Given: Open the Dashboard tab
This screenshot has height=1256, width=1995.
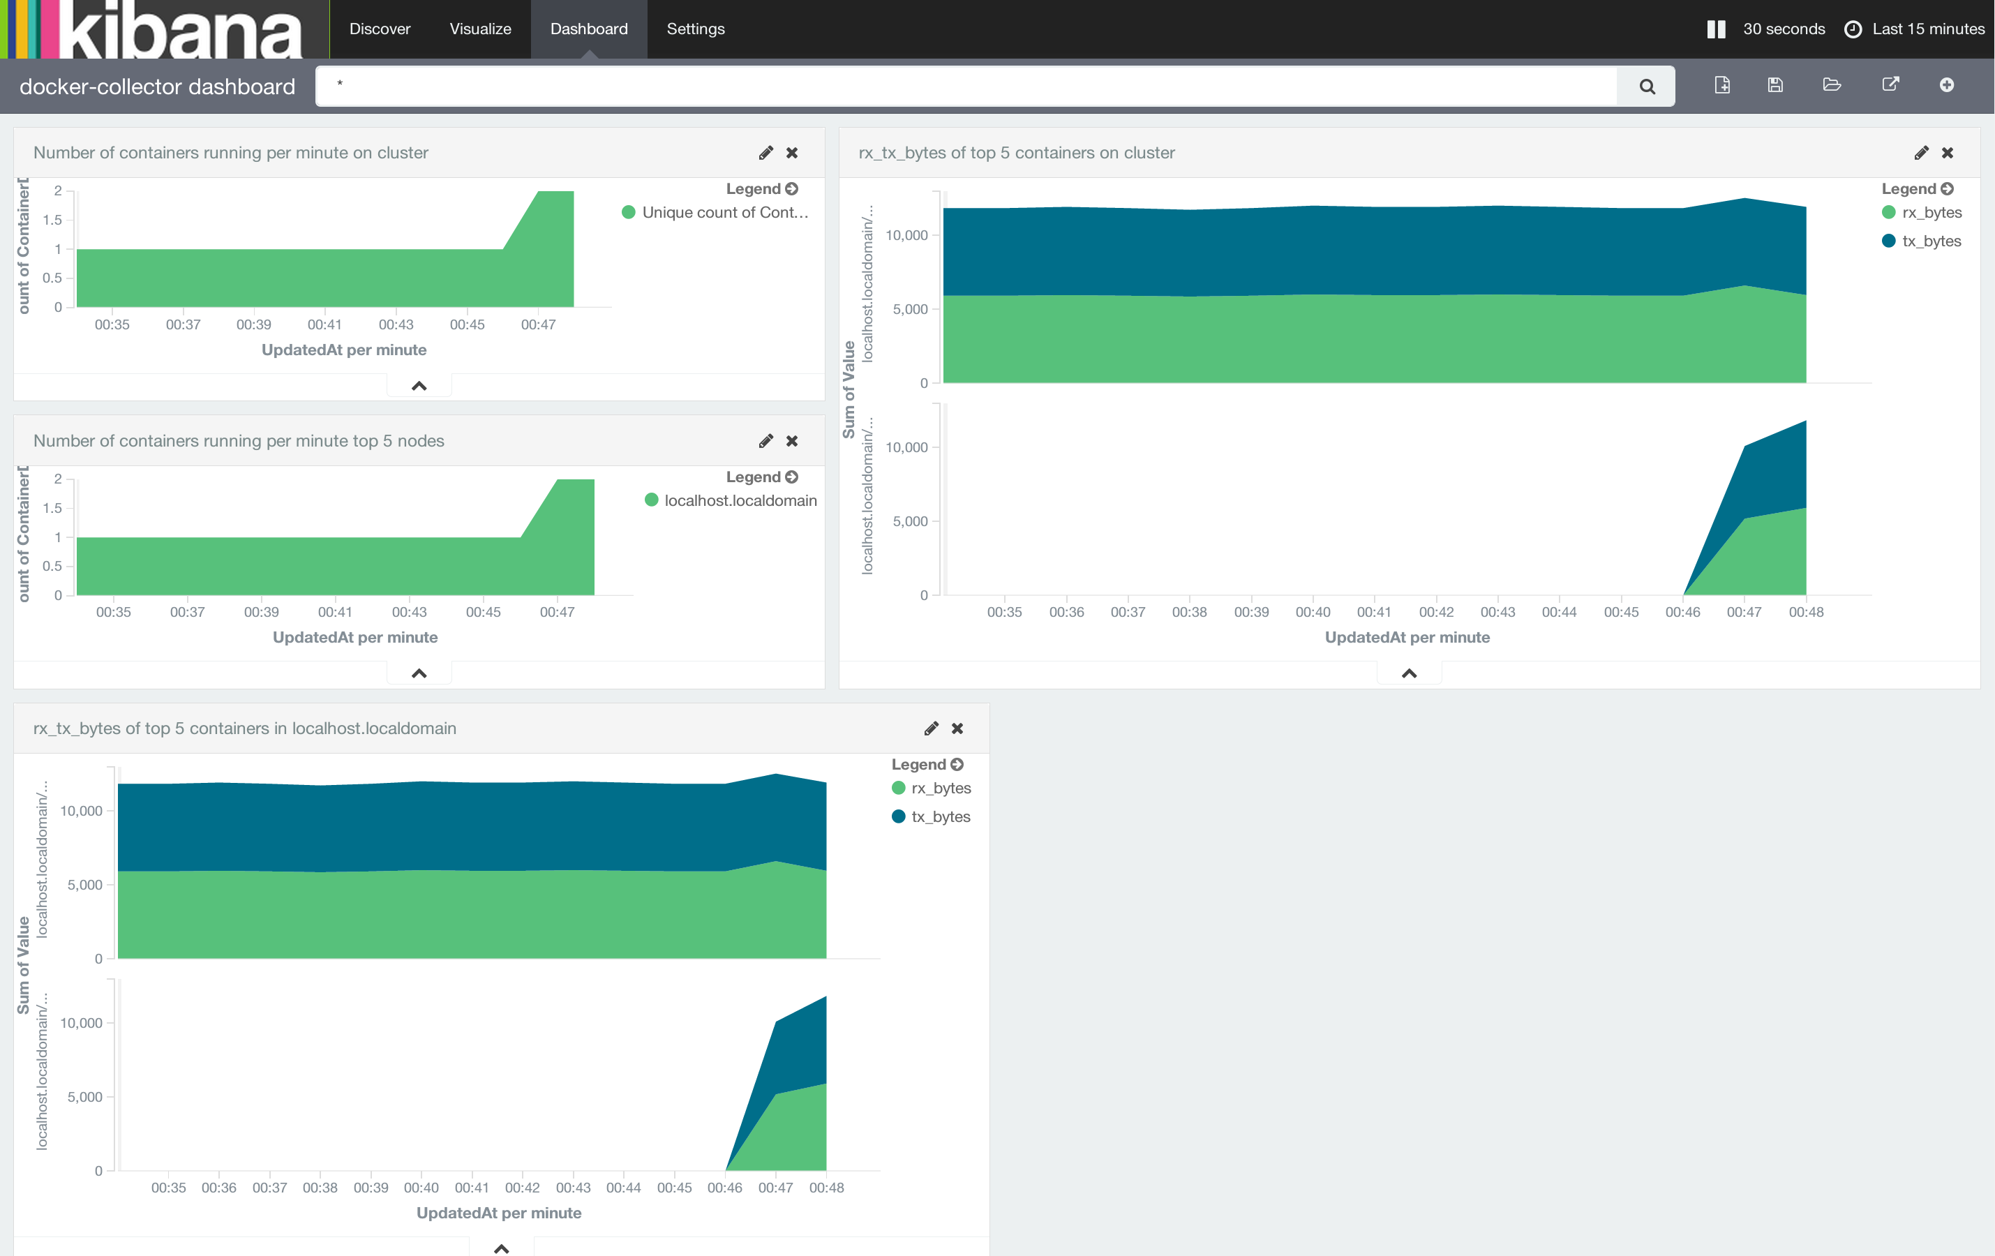Looking at the screenshot, I should tap(585, 29).
